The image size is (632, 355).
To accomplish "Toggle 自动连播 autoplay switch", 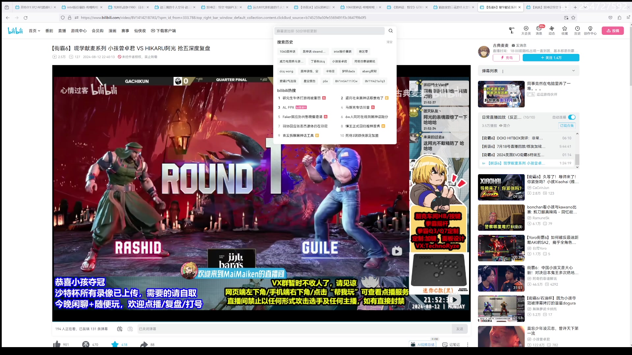I will (572, 117).
